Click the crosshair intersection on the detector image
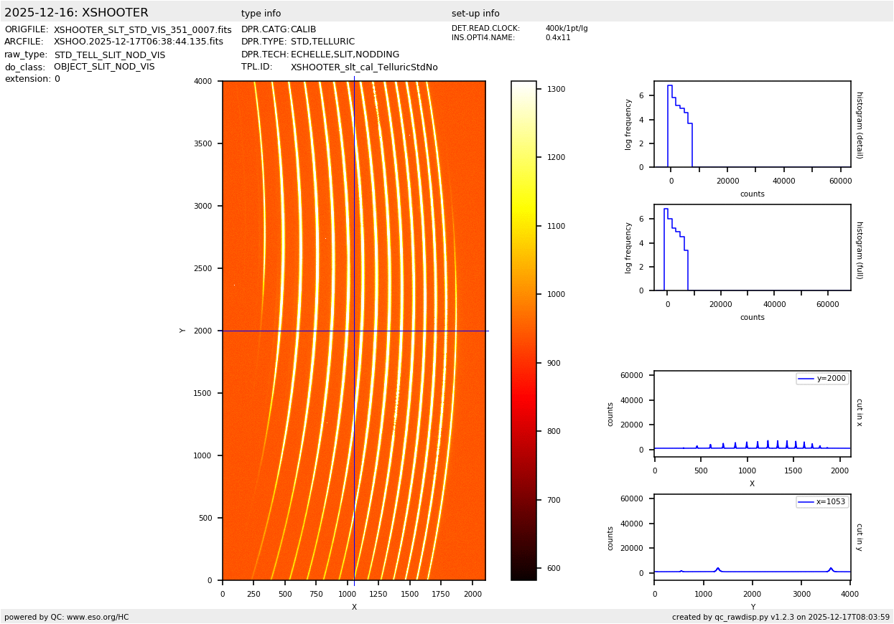The image size is (894, 624). 354,331
